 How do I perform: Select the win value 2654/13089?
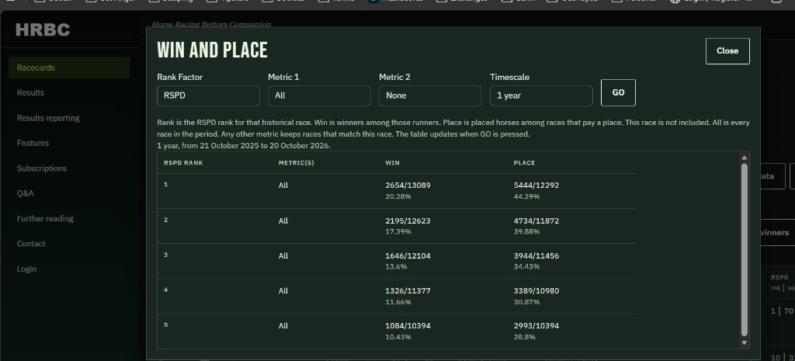(408, 186)
